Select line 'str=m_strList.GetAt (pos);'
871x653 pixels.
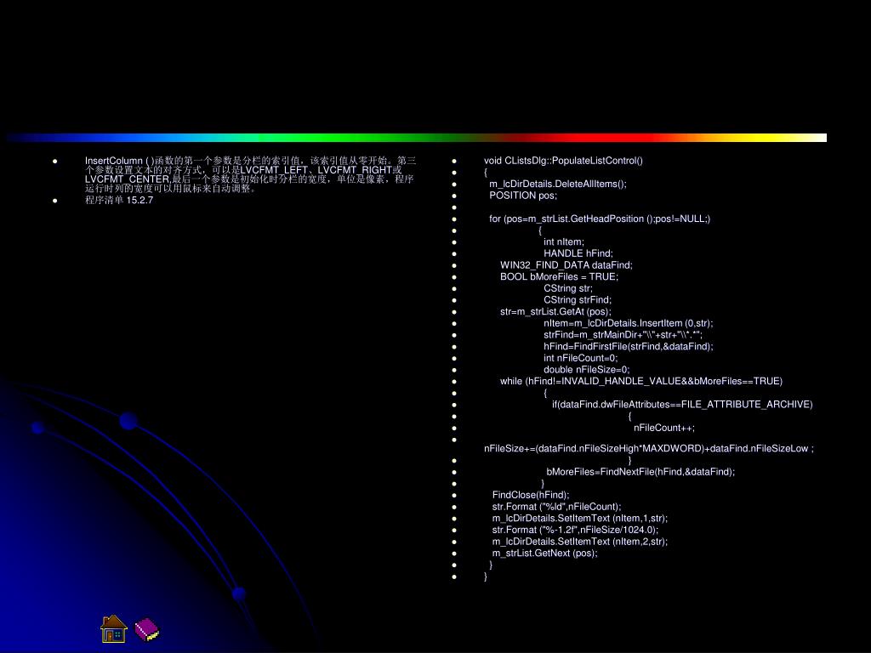(x=555, y=311)
